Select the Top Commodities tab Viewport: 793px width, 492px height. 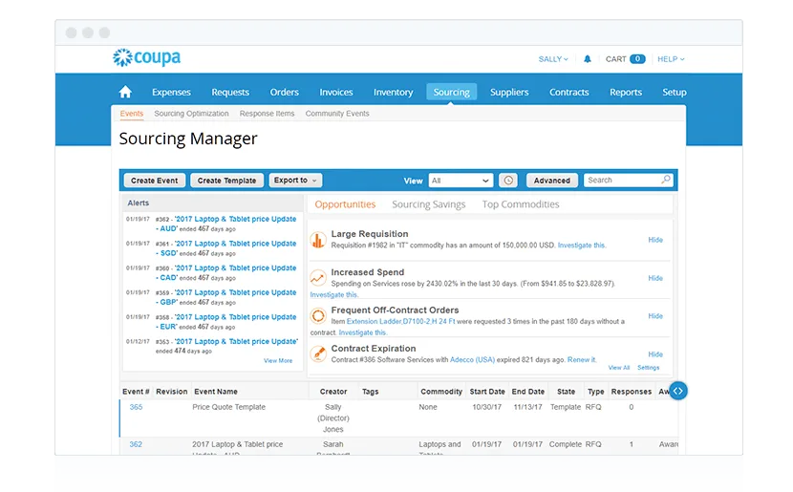[x=521, y=204]
